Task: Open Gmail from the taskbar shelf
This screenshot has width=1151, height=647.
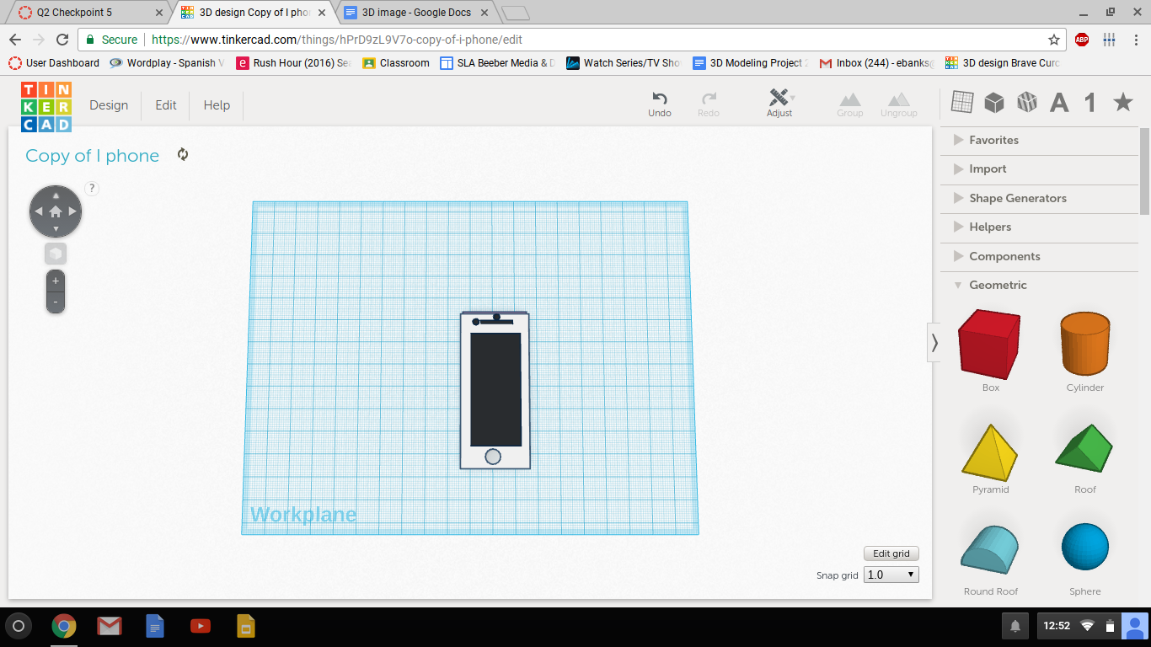Action: click(110, 626)
